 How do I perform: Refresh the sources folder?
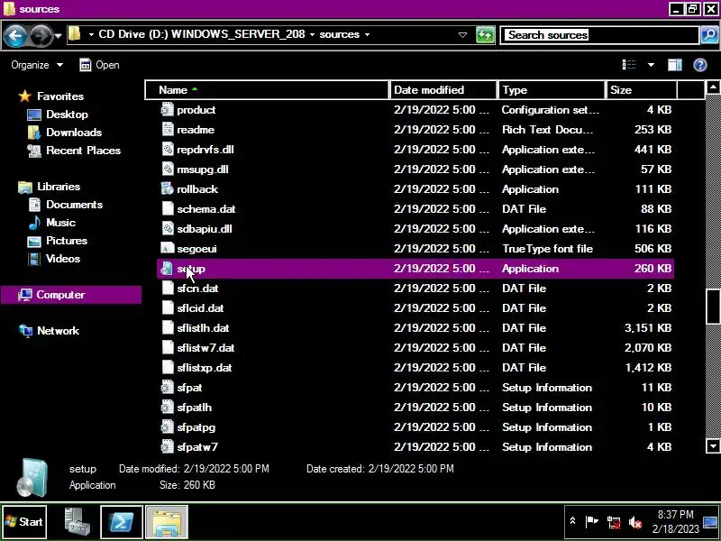pos(485,35)
